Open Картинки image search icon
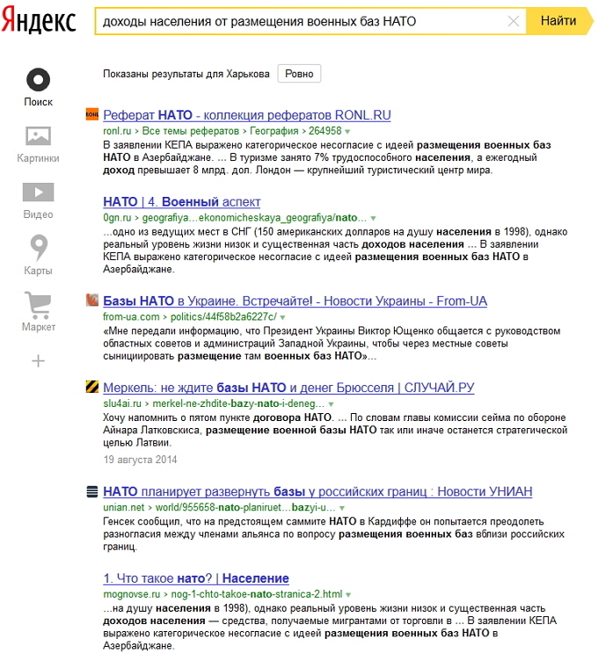The width and height of the screenshot is (598, 653). [x=39, y=135]
